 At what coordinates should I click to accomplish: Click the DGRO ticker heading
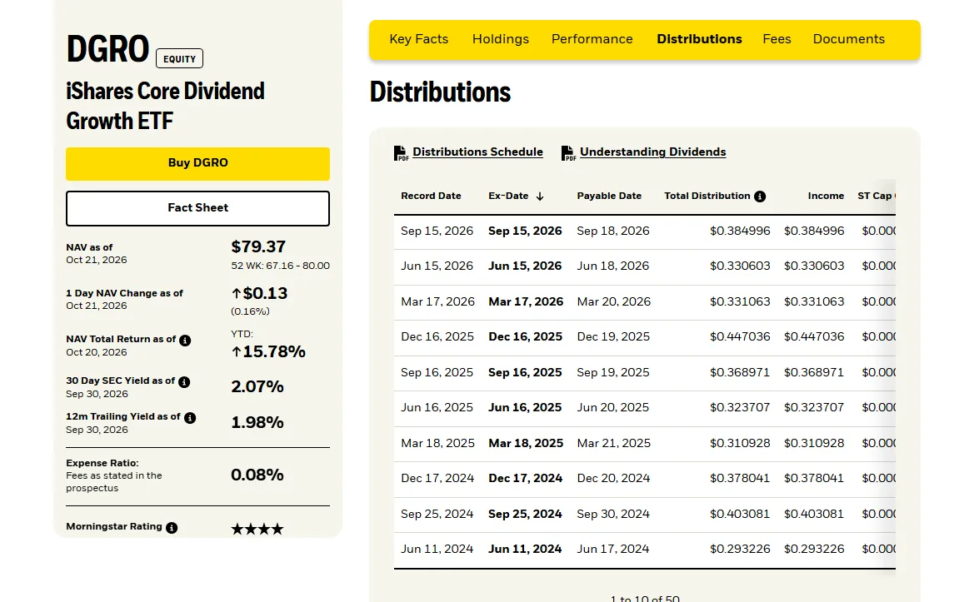[107, 49]
